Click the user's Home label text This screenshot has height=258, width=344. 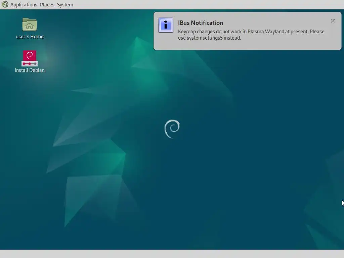tap(30, 37)
